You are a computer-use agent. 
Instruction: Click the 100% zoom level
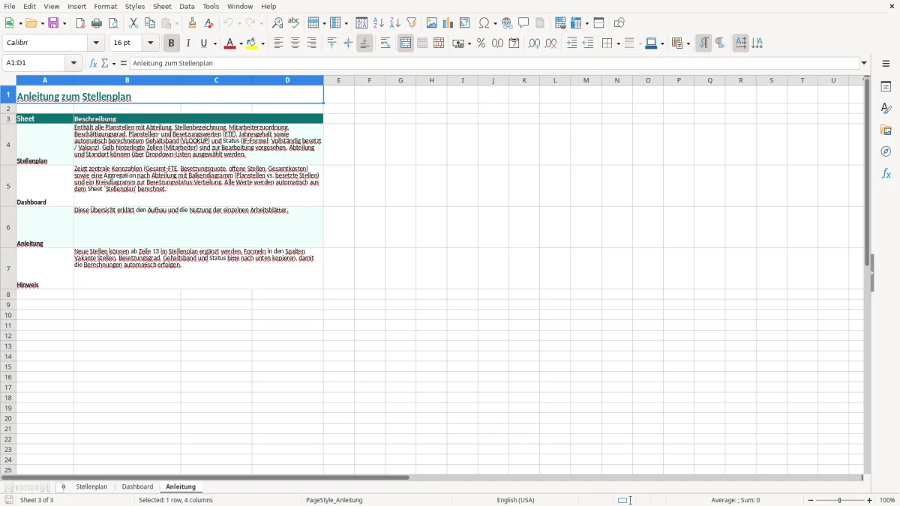(x=887, y=500)
